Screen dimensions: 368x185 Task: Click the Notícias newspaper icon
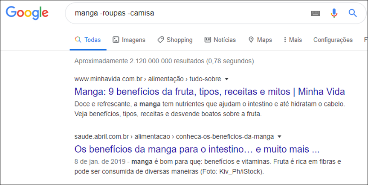pyautogui.click(x=208, y=40)
